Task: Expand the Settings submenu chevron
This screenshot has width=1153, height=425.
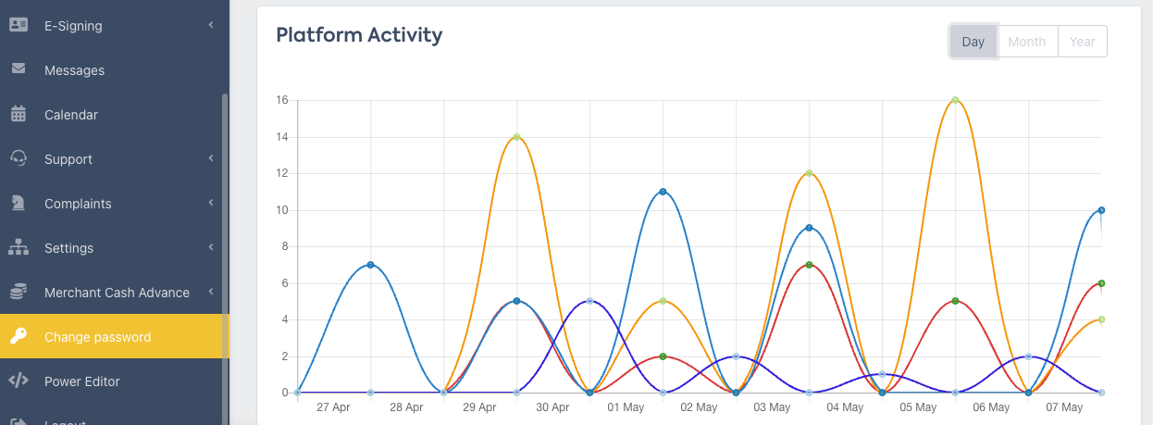Action: pos(211,247)
